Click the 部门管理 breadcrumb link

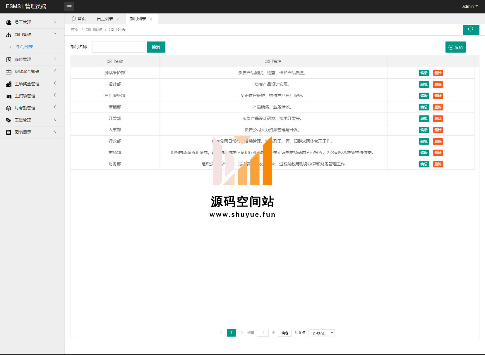click(94, 30)
